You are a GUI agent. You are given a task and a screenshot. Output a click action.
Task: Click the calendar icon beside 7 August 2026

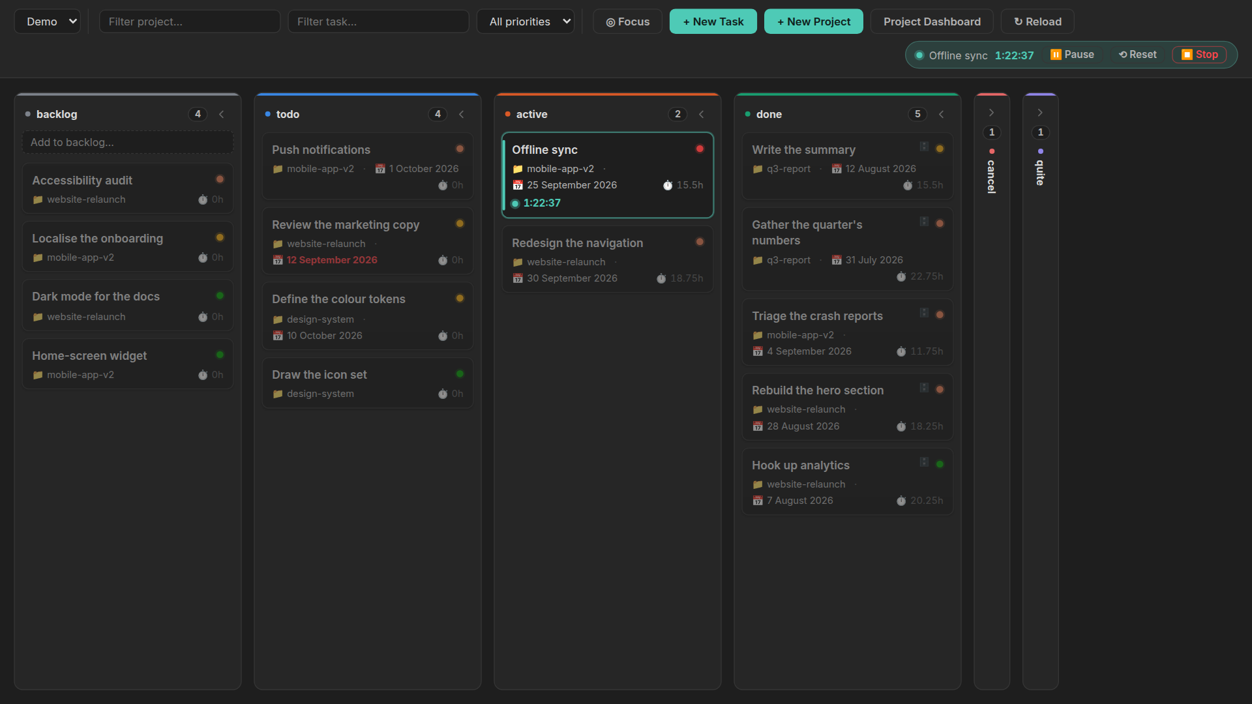pyautogui.click(x=758, y=501)
